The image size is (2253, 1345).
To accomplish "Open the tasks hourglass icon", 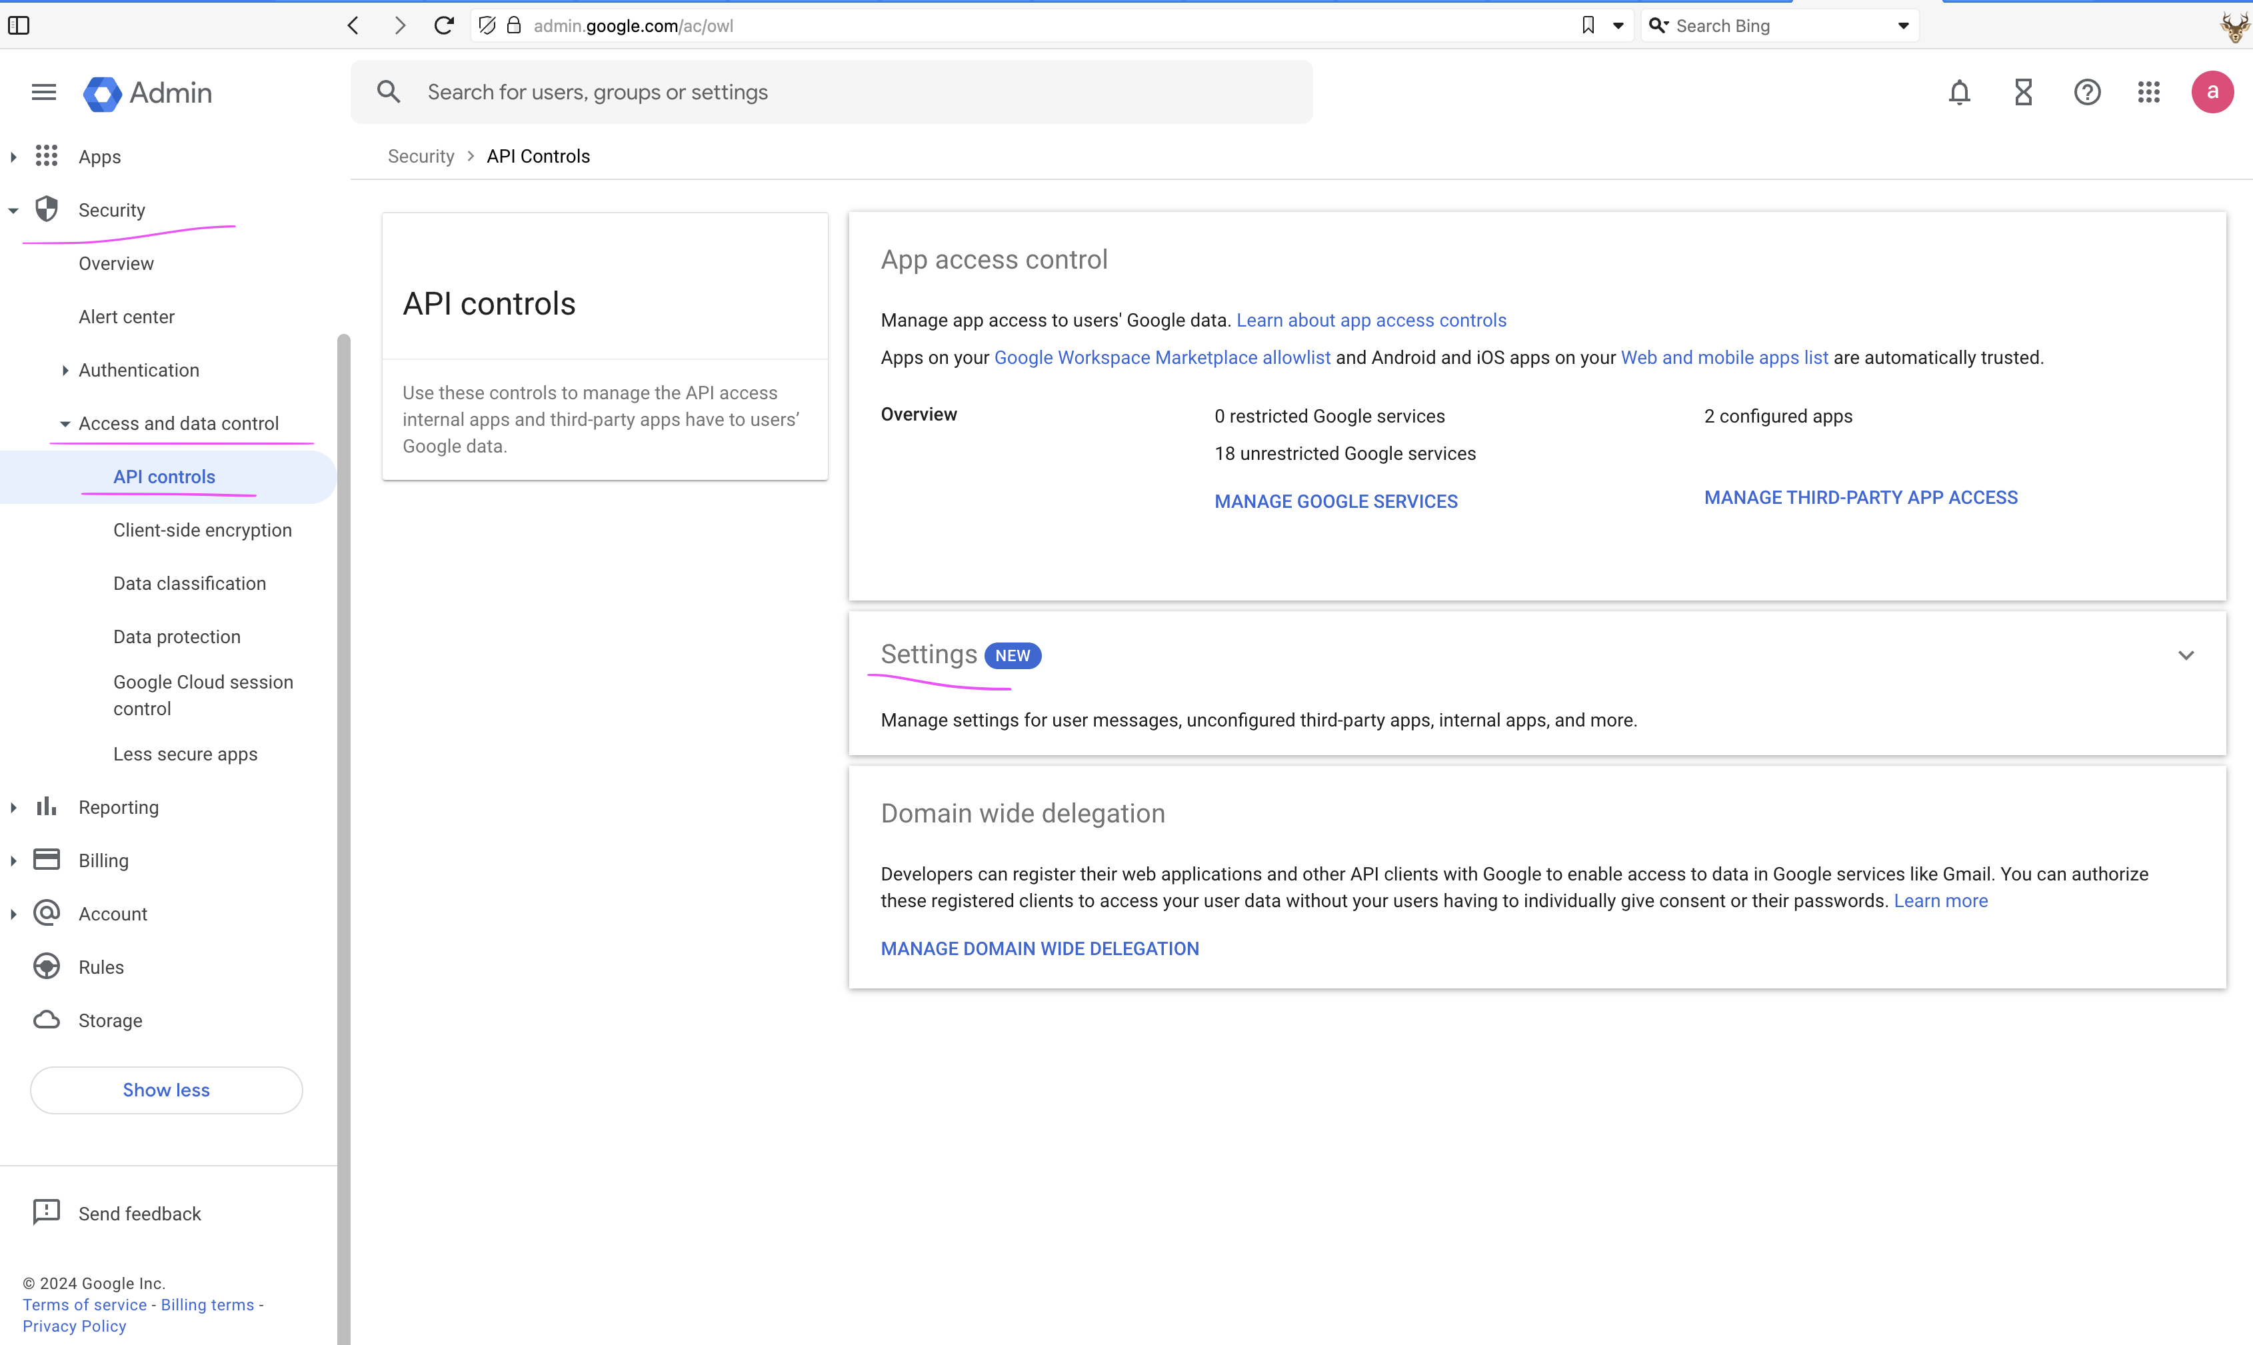I will click(x=2023, y=91).
